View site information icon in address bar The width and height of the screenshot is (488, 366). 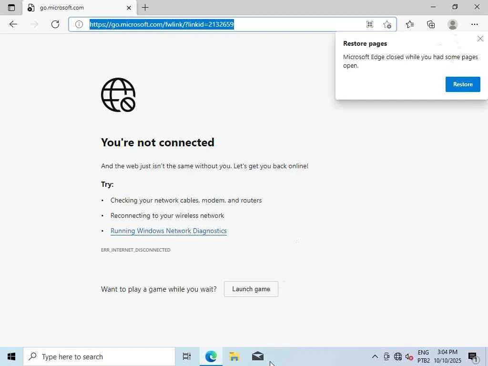coord(79,24)
